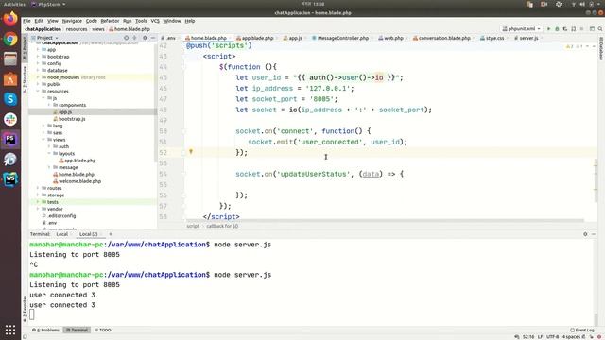Open Skype from the dock
The height and width of the screenshot is (340, 605).
tap(10, 99)
